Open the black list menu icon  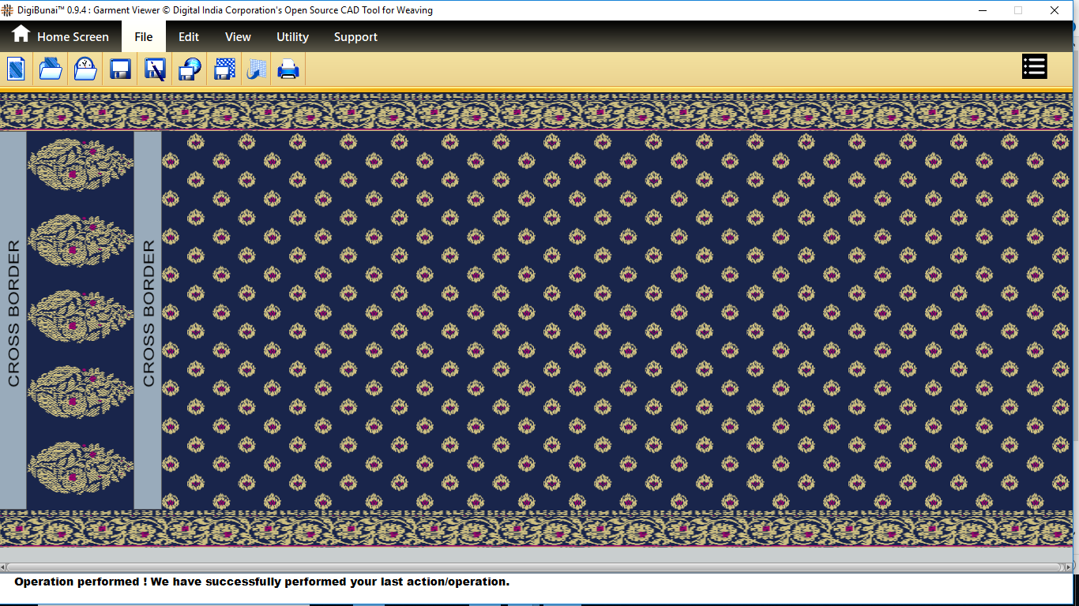(x=1034, y=67)
